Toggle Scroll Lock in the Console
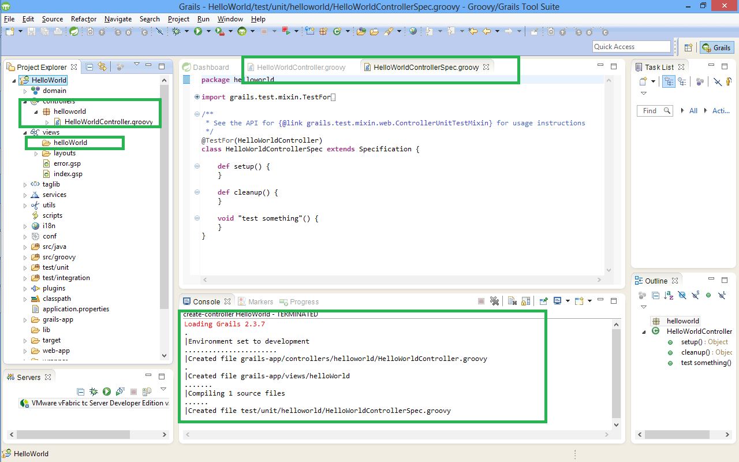739x462 pixels. (525, 301)
